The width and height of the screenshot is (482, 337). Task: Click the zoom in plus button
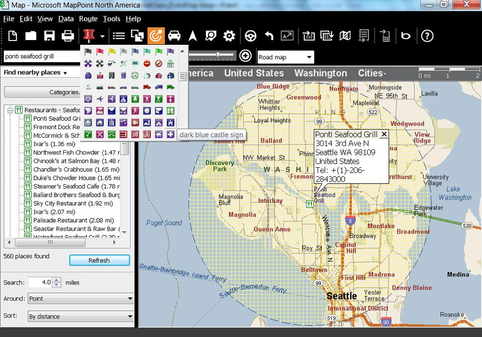(x=245, y=56)
